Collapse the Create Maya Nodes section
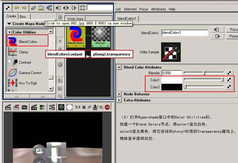Screen dimensions: 238x163 9,24
